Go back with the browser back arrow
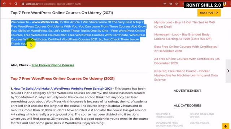The height and width of the screenshot is (129, 231). [x=4, y=4]
